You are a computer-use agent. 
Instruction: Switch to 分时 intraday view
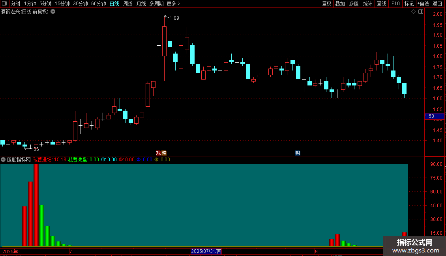tap(16, 4)
